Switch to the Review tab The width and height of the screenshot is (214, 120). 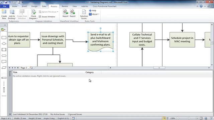[x=65, y=6]
